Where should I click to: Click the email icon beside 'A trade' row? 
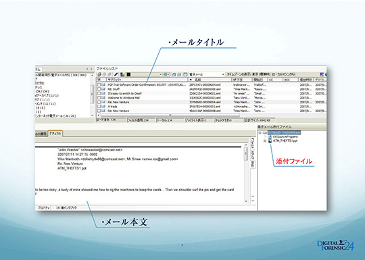click(x=103, y=107)
